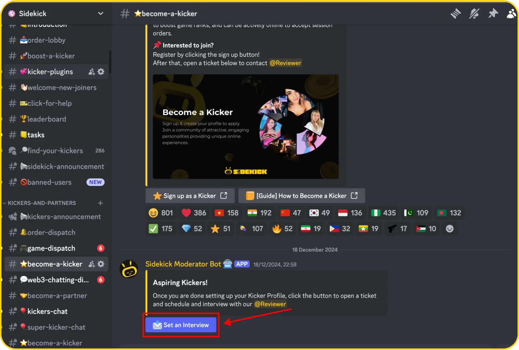The image size is (519, 350).
Task: Open the kickers-announcement channel
Action: pos(56,217)
